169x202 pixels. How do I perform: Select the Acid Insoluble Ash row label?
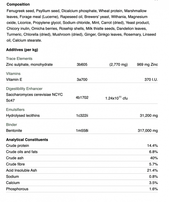(x=22, y=170)
